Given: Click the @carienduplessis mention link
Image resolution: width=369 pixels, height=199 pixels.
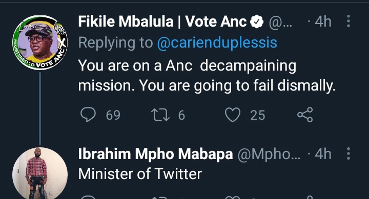Looking at the screenshot, I should [x=217, y=42].
